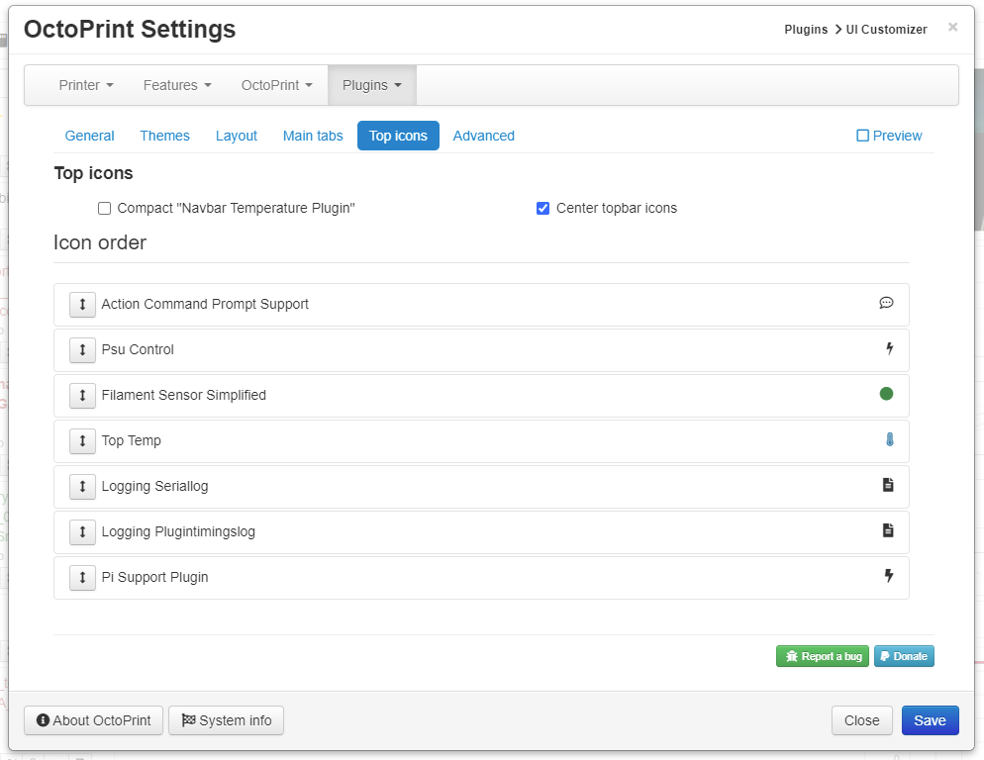Image resolution: width=984 pixels, height=760 pixels.
Task: Click the X to dismiss OctoPrint Settings
Action: pos(952,27)
